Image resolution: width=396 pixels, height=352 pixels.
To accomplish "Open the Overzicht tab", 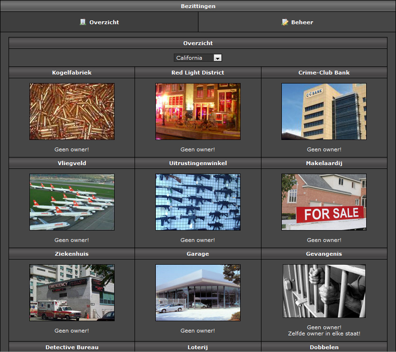I will point(104,22).
